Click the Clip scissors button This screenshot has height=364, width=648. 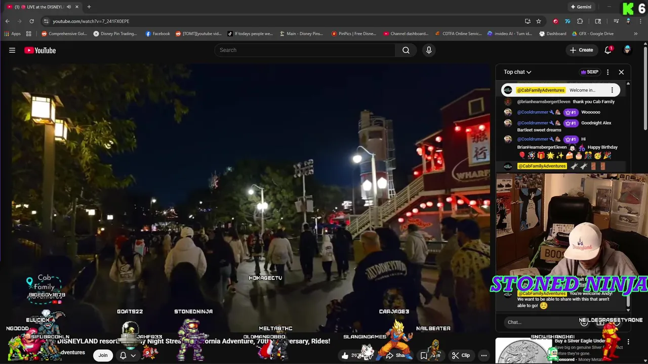tap(461, 355)
